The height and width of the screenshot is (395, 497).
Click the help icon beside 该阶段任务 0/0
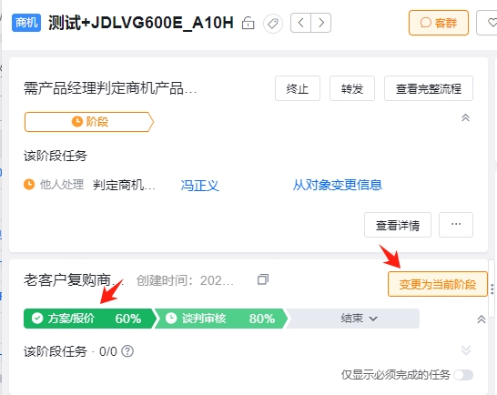click(127, 351)
